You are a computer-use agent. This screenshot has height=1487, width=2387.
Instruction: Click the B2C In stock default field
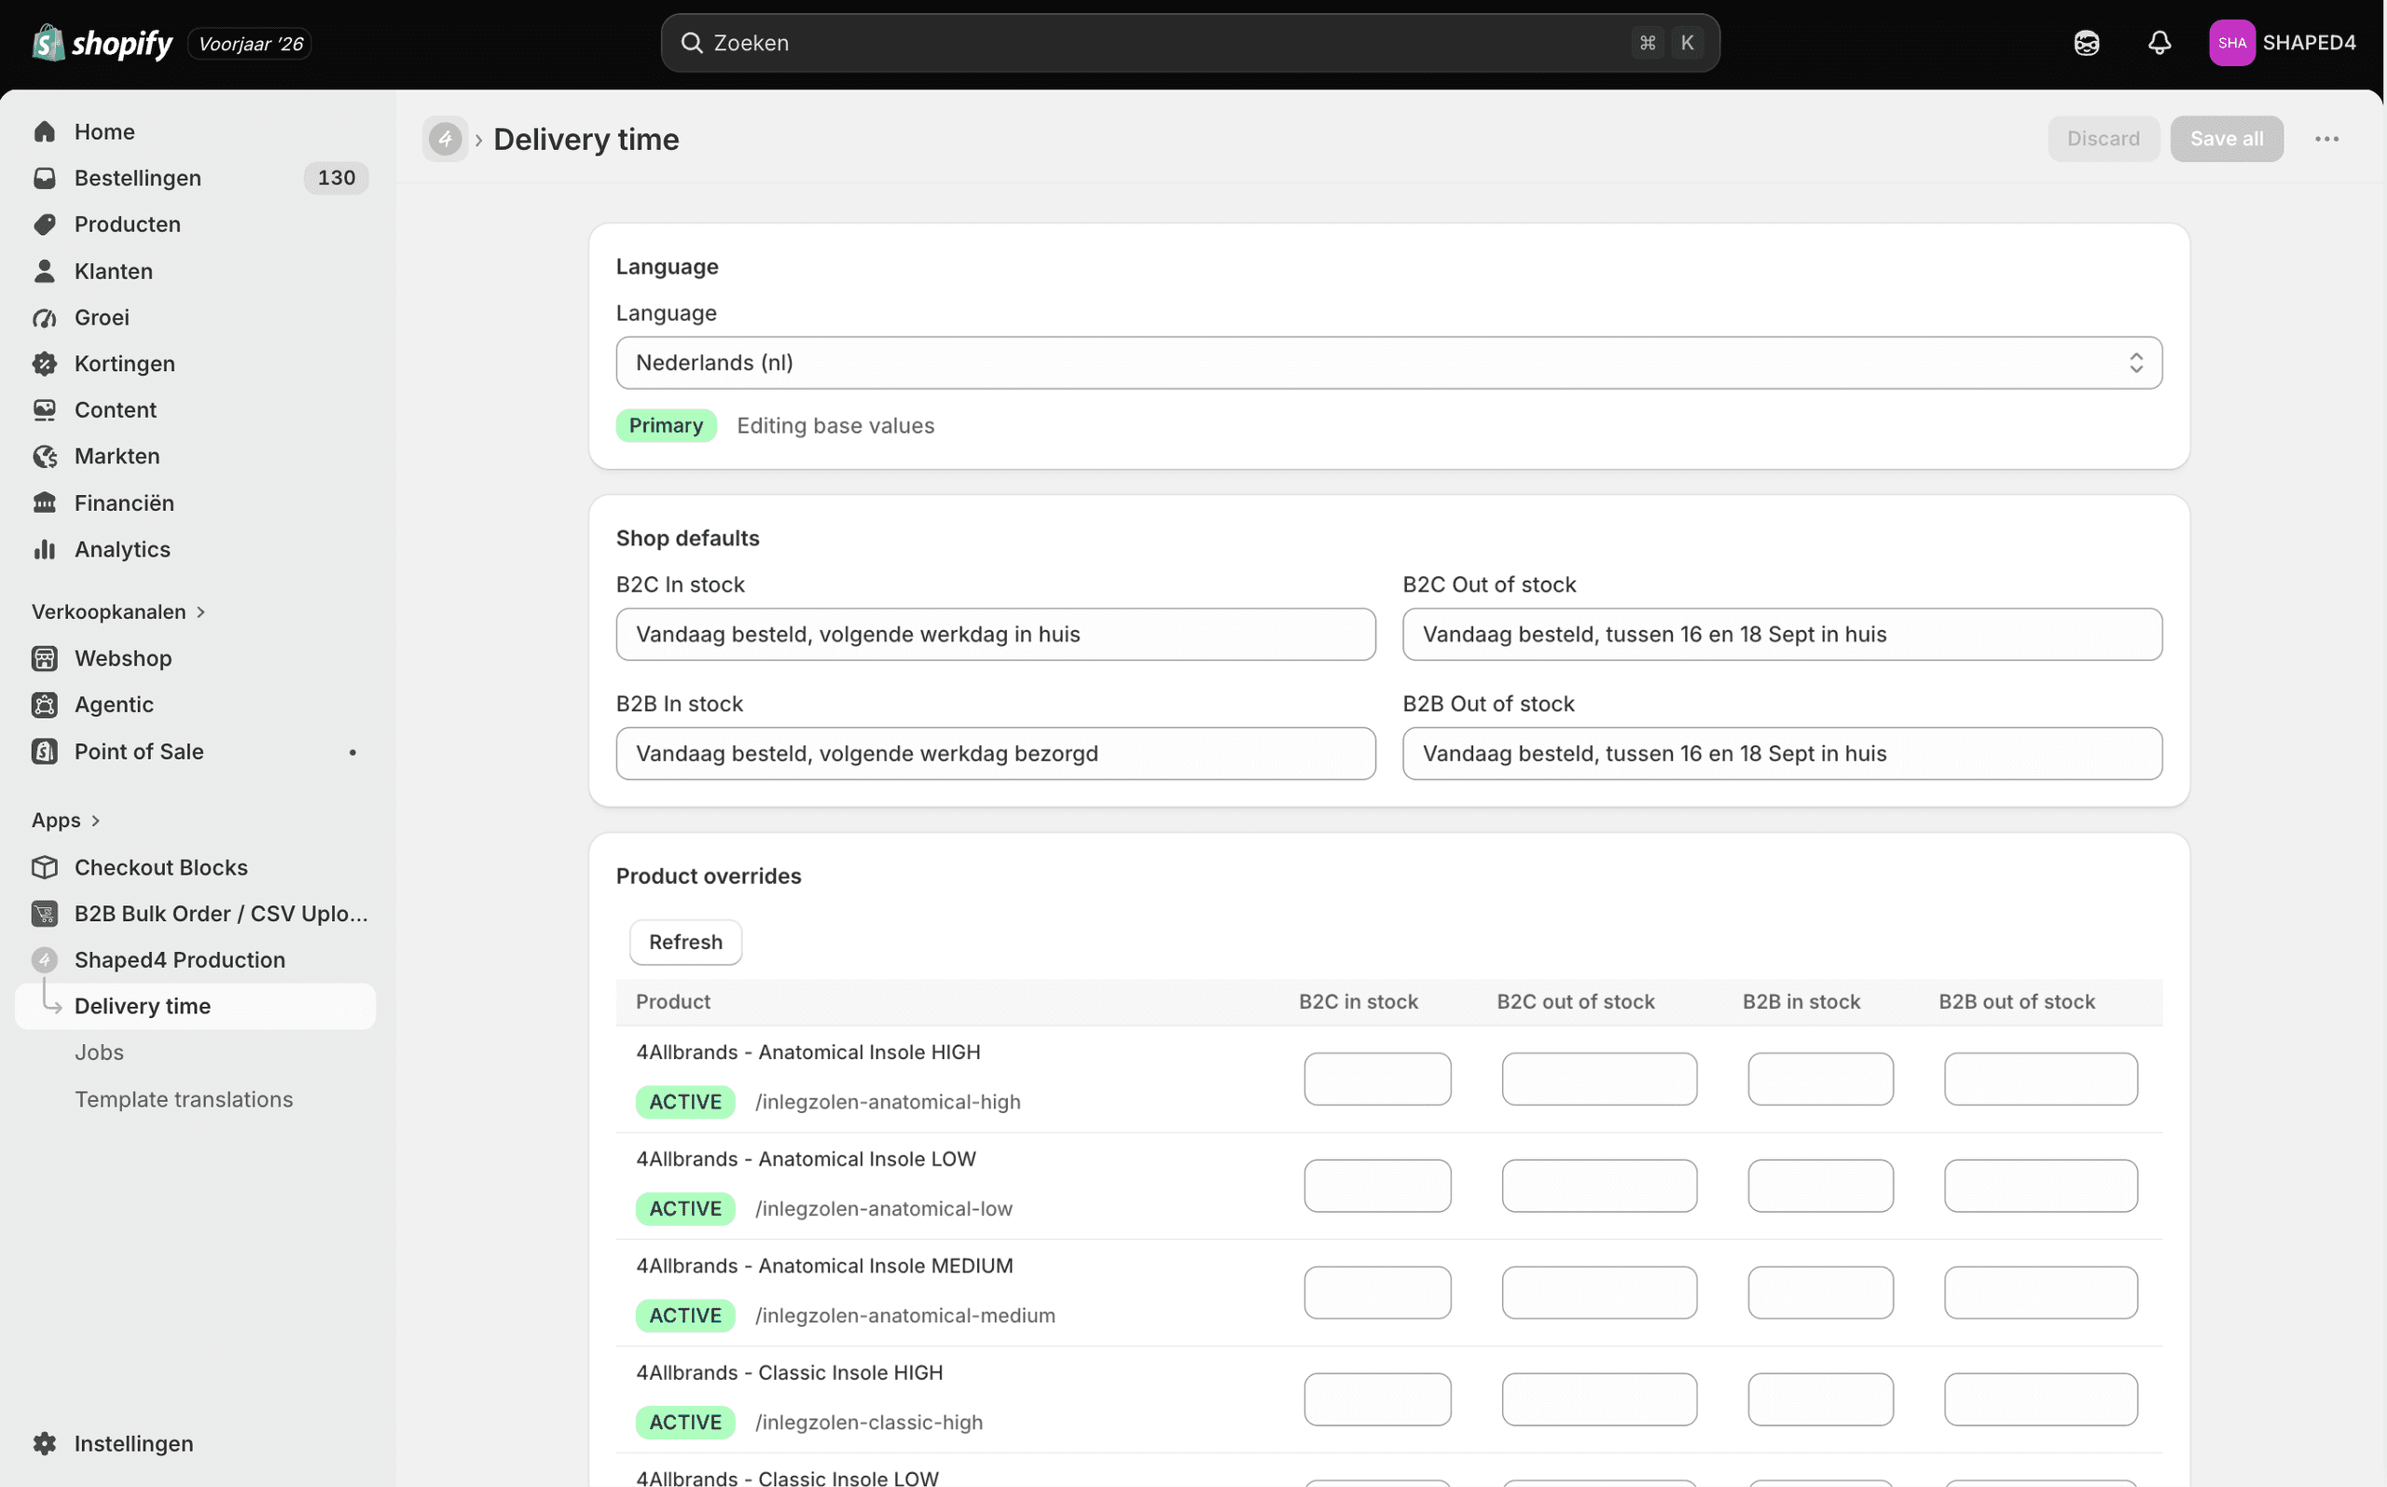click(995, 634)
